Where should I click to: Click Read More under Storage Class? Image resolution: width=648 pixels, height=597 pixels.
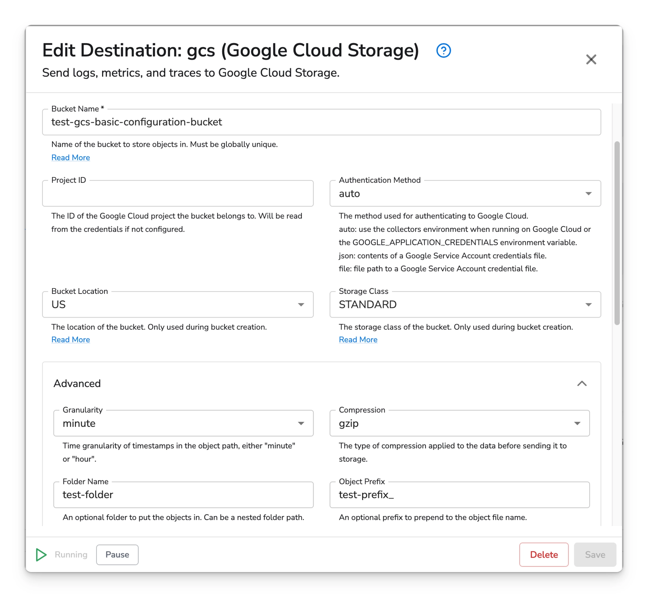pos(358,340)
